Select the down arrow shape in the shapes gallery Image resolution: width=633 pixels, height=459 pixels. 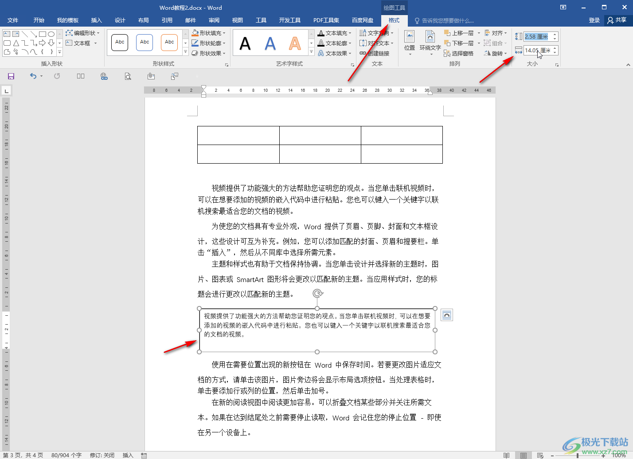(51, 43)
